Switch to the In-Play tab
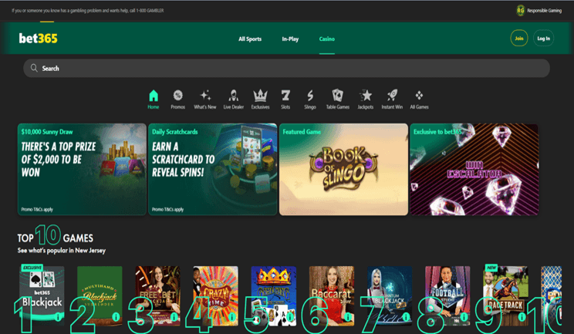This screenshot has width=574, height=334. pos(290,39)
